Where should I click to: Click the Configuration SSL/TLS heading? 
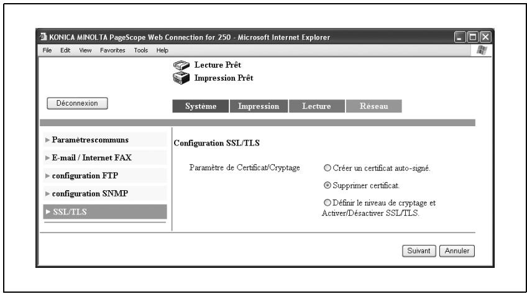pos(217,143)
